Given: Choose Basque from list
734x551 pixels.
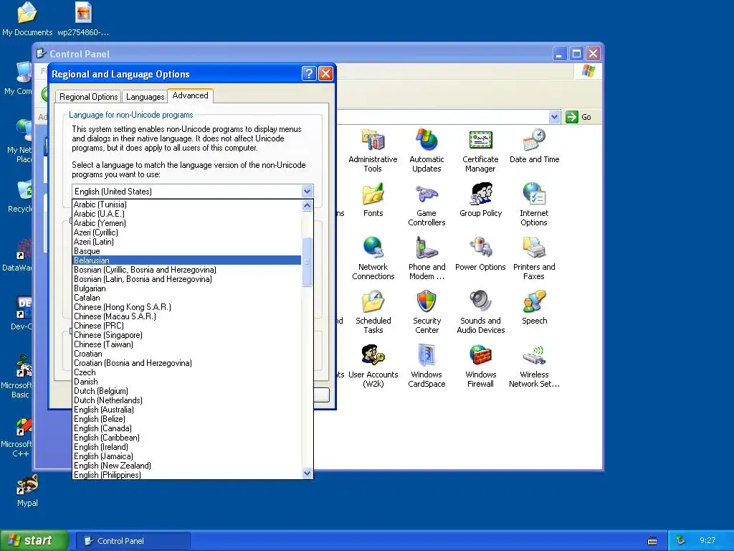Looking at the screenshot, I should (187, 251).
